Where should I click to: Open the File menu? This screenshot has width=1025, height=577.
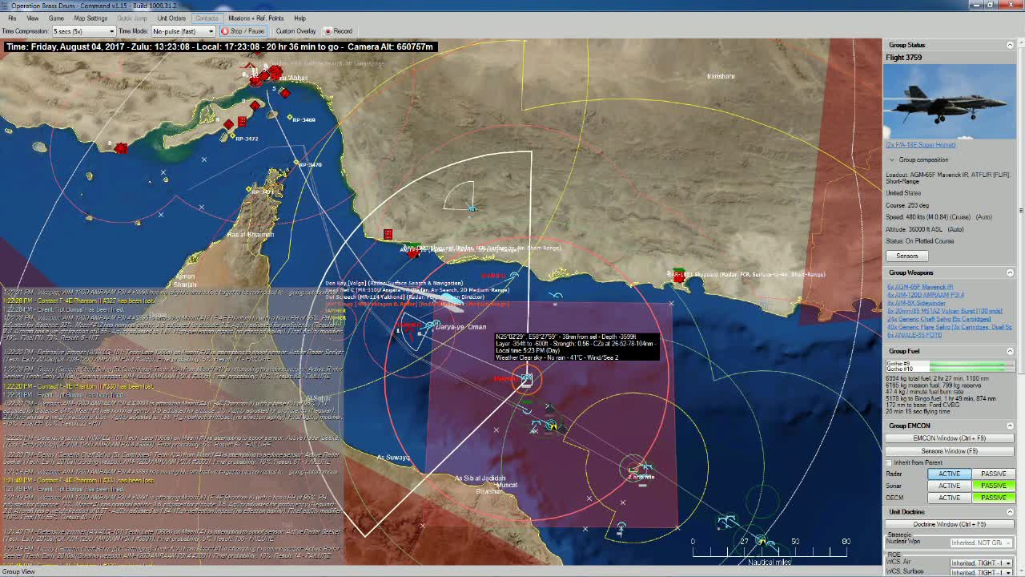click(x=12, y=18)
